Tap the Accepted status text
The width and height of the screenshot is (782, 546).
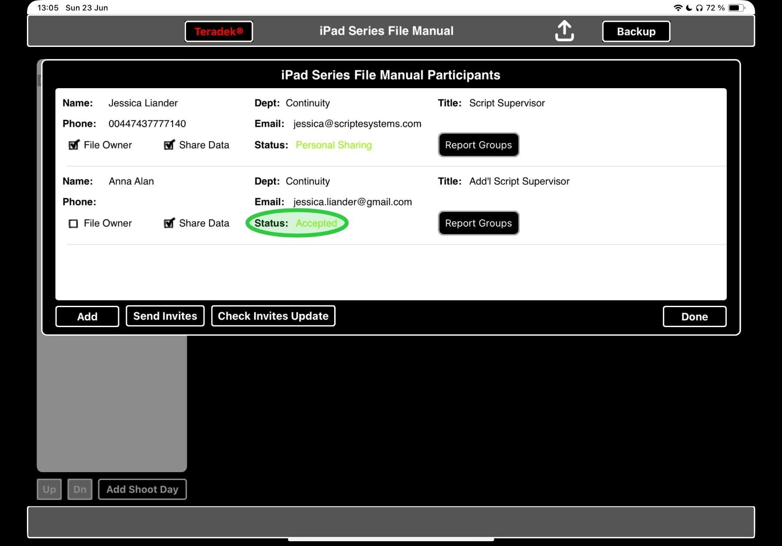[316, 223]
